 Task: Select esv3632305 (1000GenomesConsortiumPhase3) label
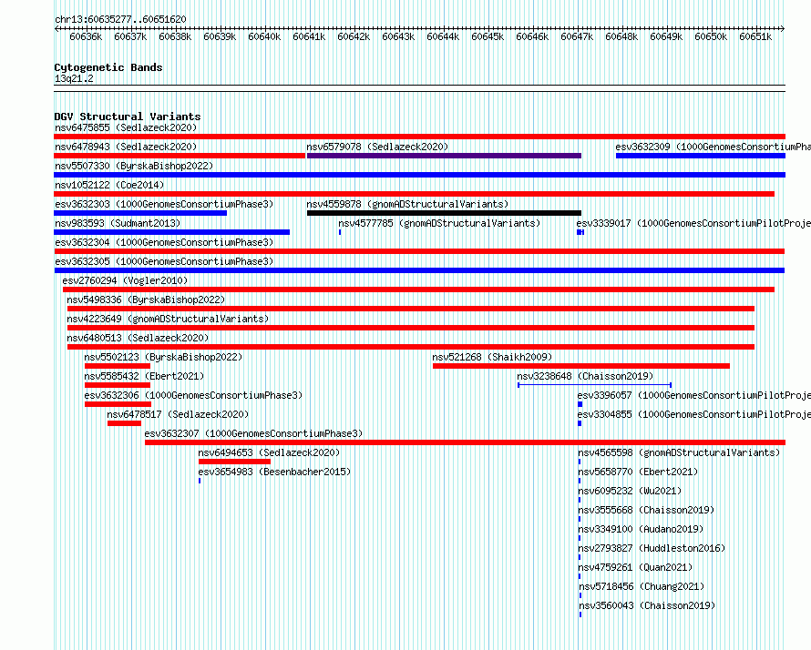pyautogui.click(x=164, y=261)
